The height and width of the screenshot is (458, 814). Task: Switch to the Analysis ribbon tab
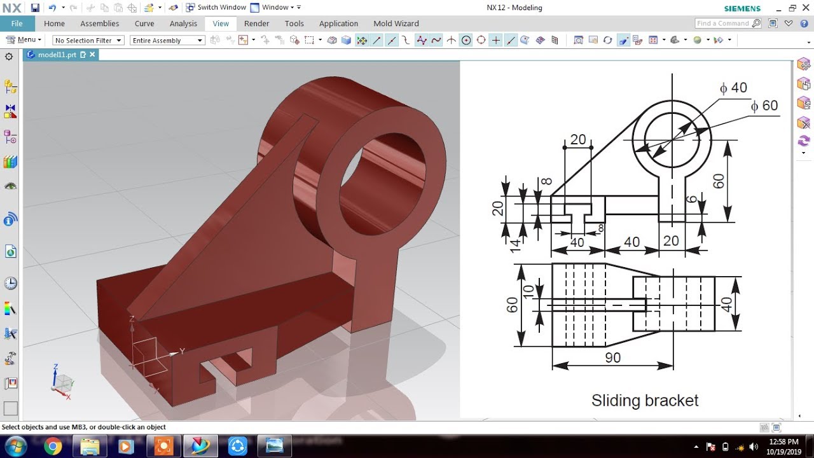(183, 24)
